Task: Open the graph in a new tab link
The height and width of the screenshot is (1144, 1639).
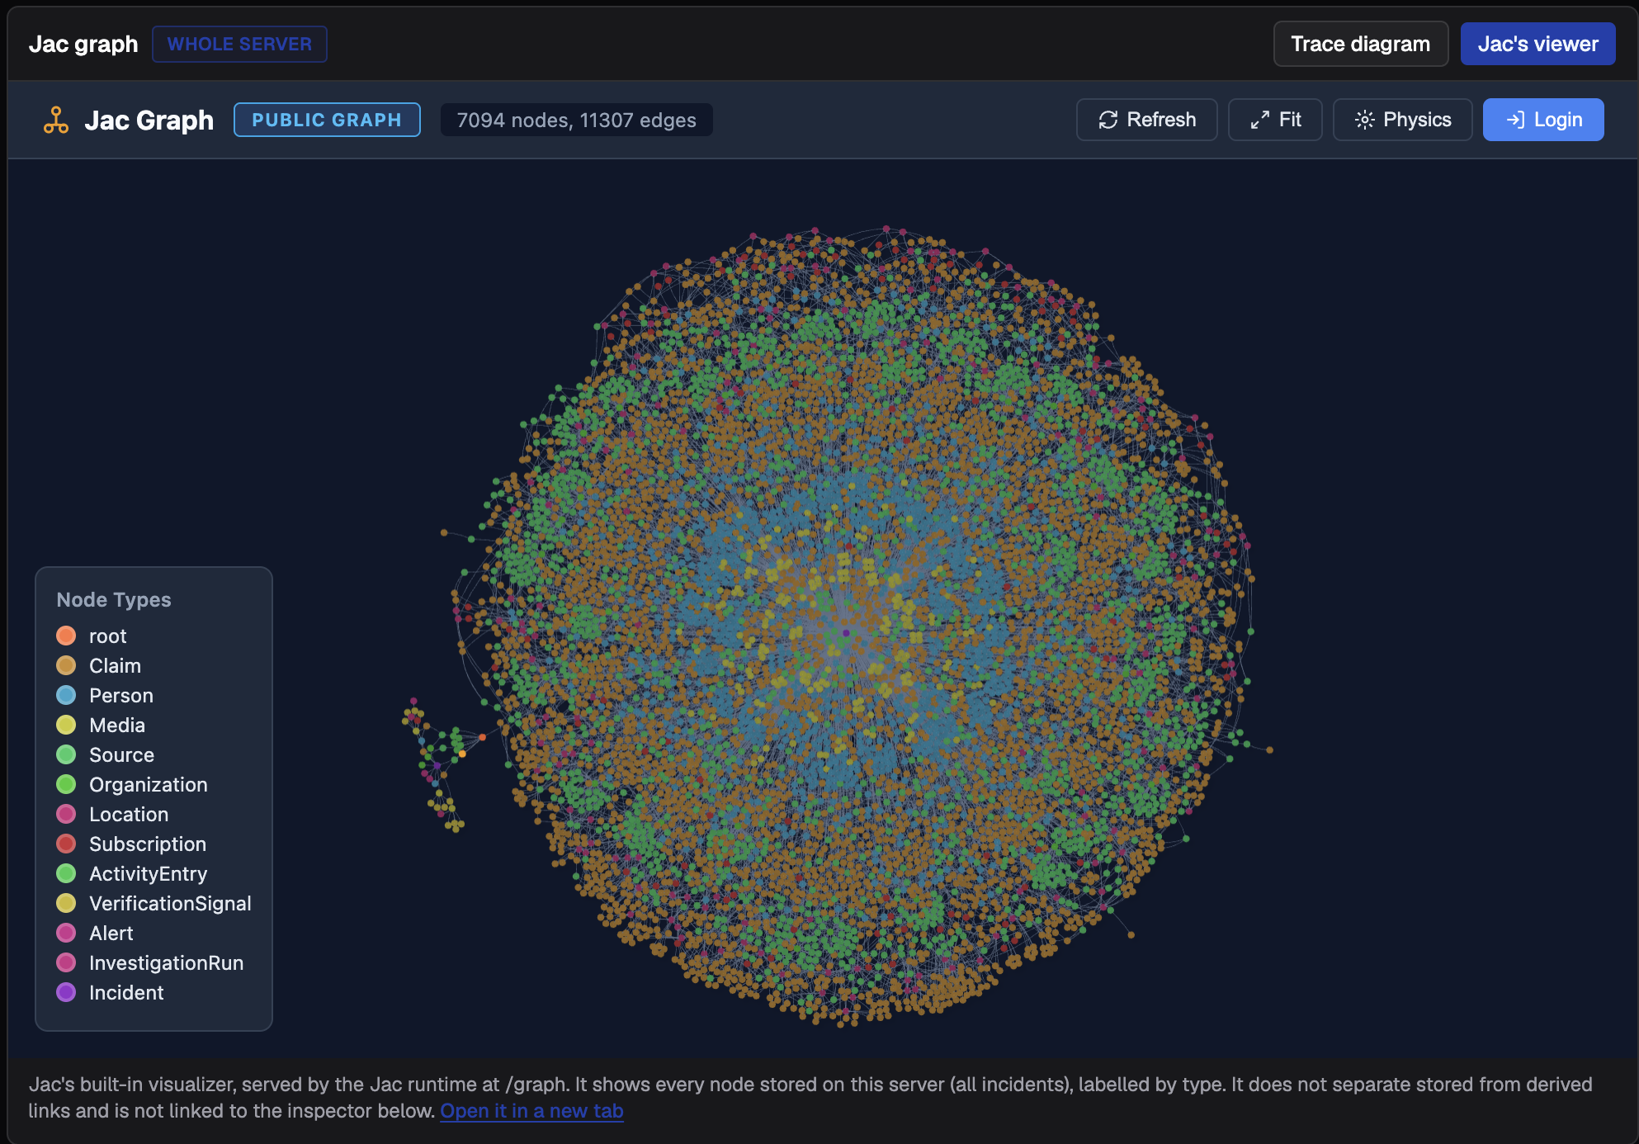Action: click(531, 1111)
